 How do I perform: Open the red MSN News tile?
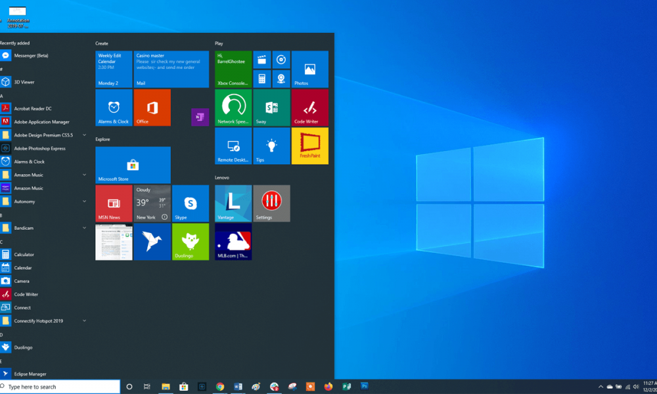pos(114,204)
